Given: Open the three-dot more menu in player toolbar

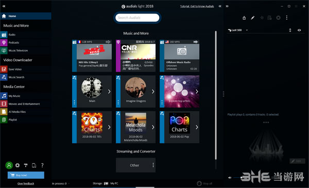Looking at the screenshot, I should pos(287,18).
